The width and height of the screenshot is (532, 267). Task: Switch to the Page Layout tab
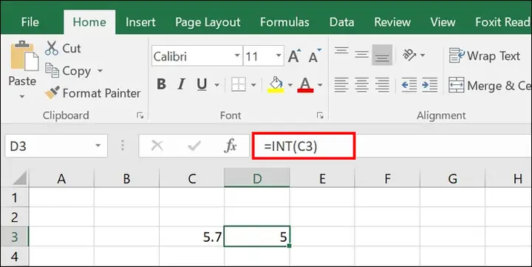point(208,22)
